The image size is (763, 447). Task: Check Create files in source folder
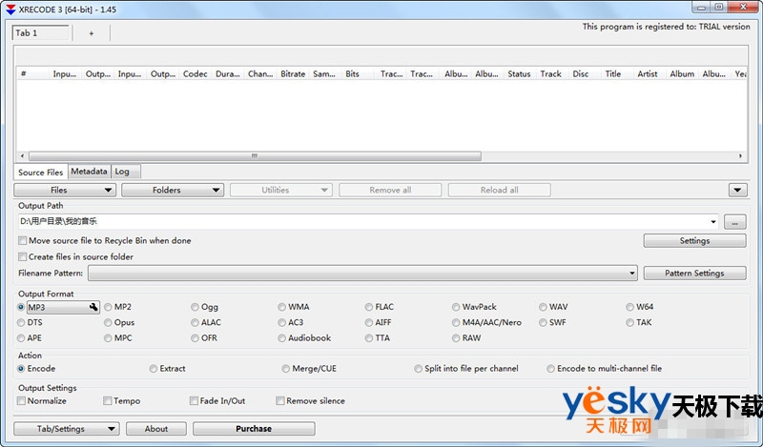click(x=23, y=257)
